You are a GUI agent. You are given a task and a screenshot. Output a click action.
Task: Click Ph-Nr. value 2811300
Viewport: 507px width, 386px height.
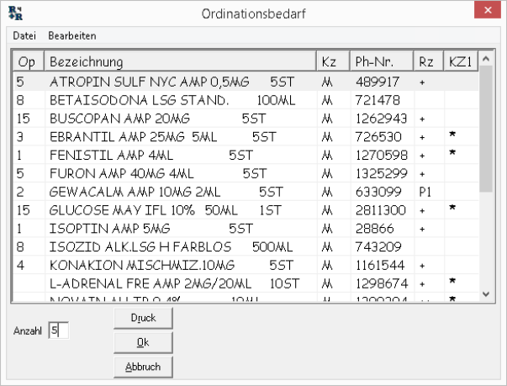coord(381,210)
